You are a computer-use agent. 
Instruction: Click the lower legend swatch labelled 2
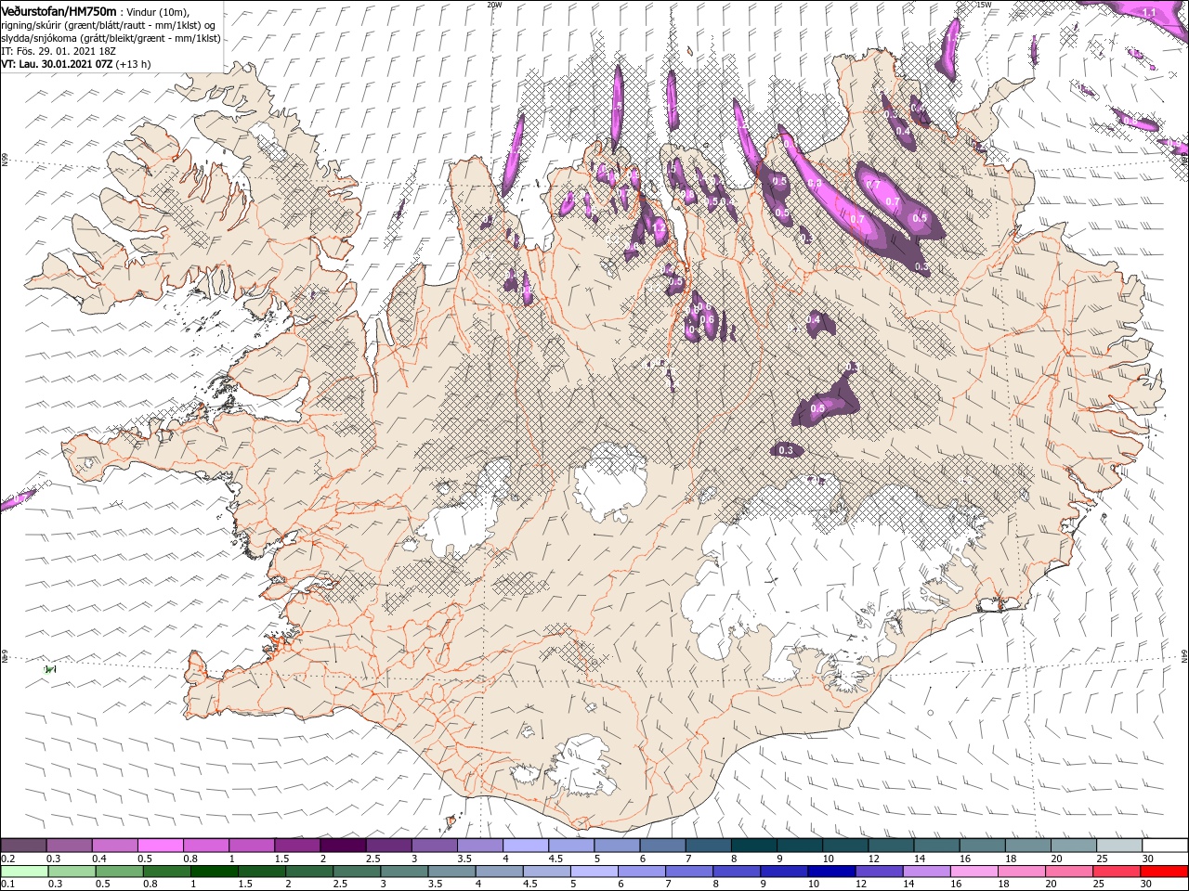(309, 872)
